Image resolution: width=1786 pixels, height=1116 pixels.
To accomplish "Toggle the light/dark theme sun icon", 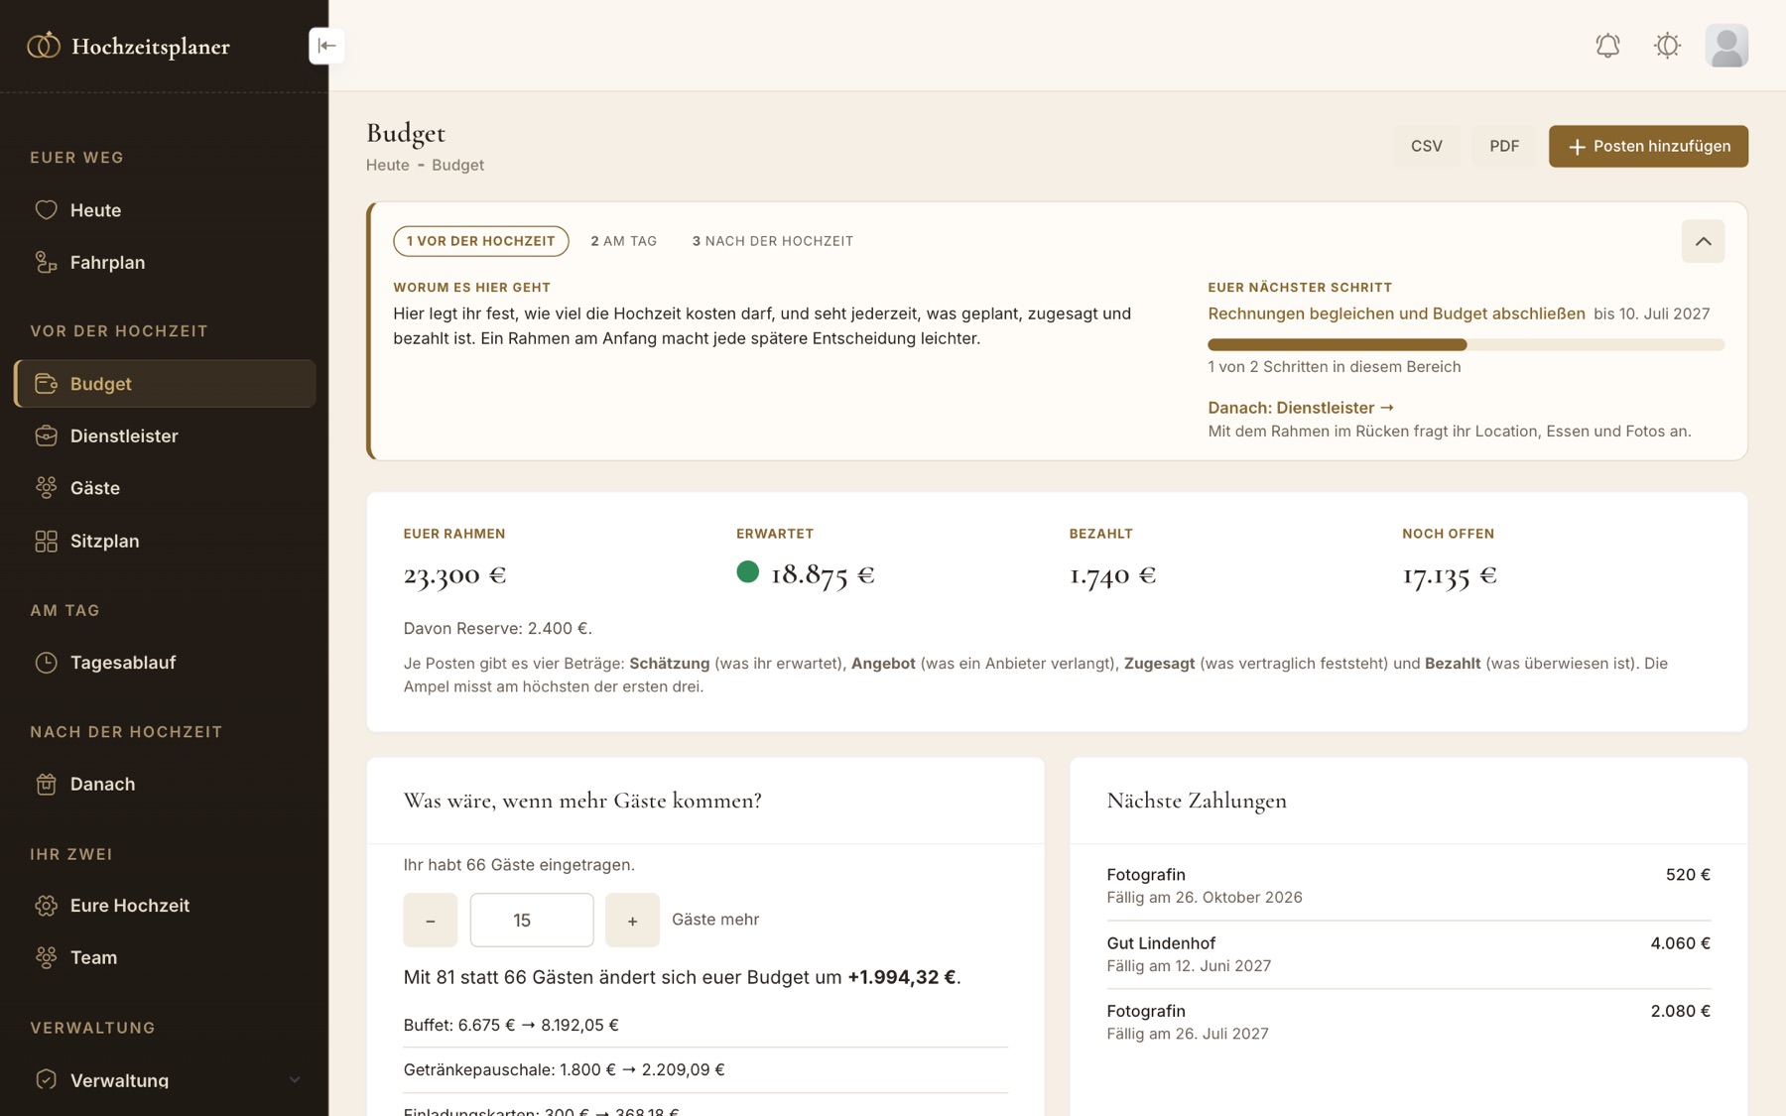I will (1667, 46).
